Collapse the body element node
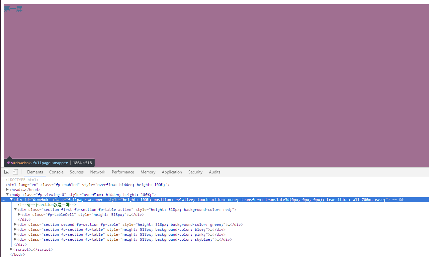Viewport: 429px width, 257px height. (8, 194)
